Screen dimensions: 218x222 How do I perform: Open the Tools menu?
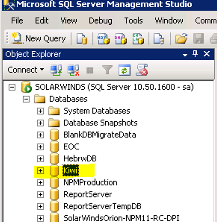pos(133,21)
